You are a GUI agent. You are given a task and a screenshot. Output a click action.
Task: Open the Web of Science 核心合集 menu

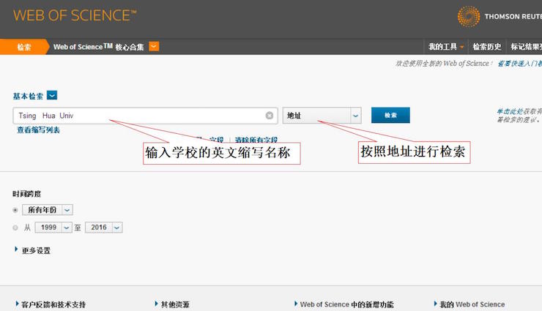tap(99, 47)
